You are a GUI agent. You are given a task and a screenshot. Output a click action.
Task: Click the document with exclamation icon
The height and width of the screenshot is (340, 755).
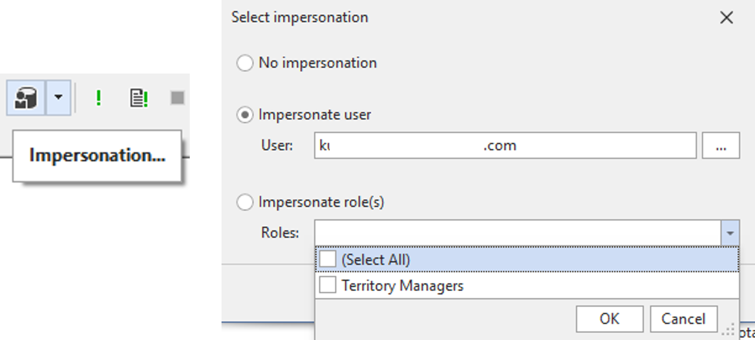coord(138,98)
